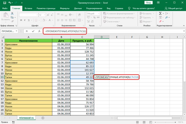Toggle center text alignment
The height and width of the screenshot is (124, 186).
pos(62,20)
